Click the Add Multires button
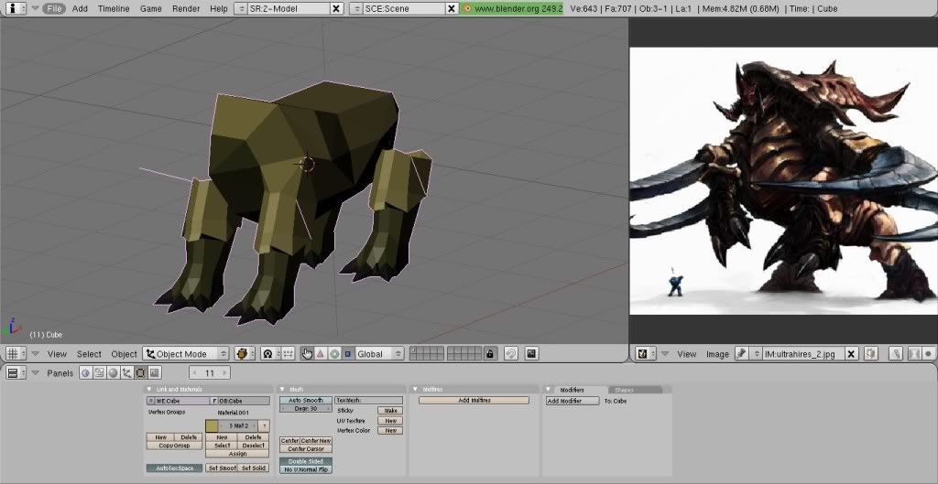 click(474, 401)
